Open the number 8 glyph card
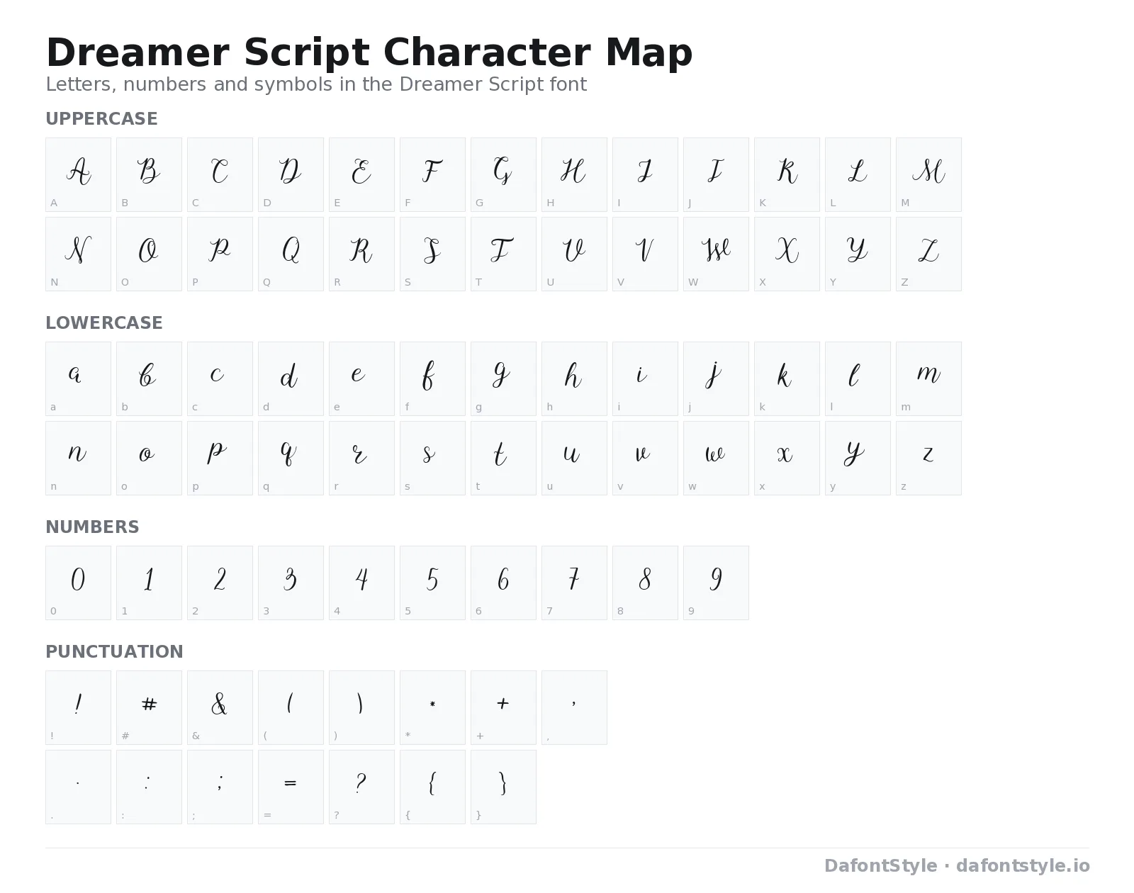 tap(645, 583)
